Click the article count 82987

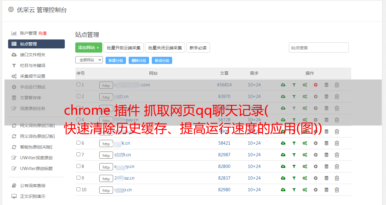coord(224,155)
